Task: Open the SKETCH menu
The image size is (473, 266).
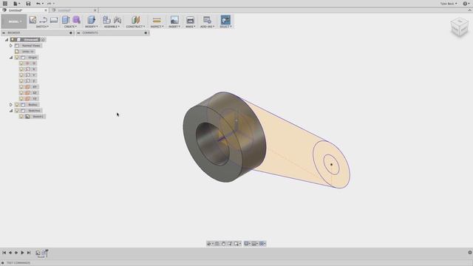Action: pyautogui.click(x=42, y=27)
